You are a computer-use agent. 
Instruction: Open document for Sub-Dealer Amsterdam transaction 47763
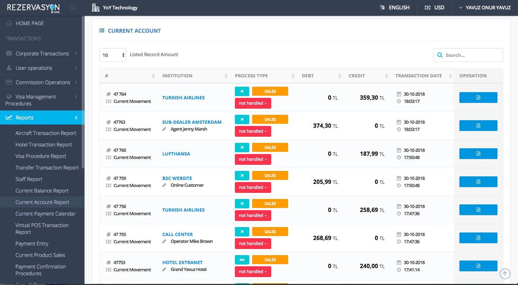478,126
